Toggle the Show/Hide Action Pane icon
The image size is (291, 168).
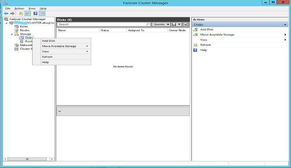click(42, 14)
